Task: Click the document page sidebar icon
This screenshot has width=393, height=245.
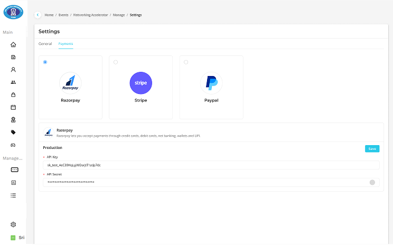Action: tap(14, 57)
